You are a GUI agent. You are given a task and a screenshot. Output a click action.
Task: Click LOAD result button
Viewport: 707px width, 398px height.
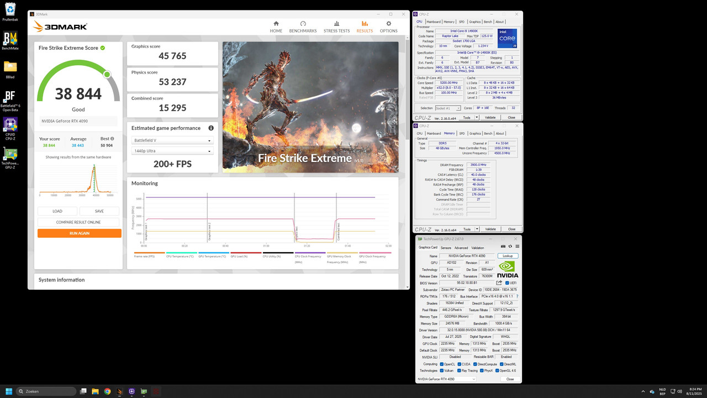pos(57,211)
